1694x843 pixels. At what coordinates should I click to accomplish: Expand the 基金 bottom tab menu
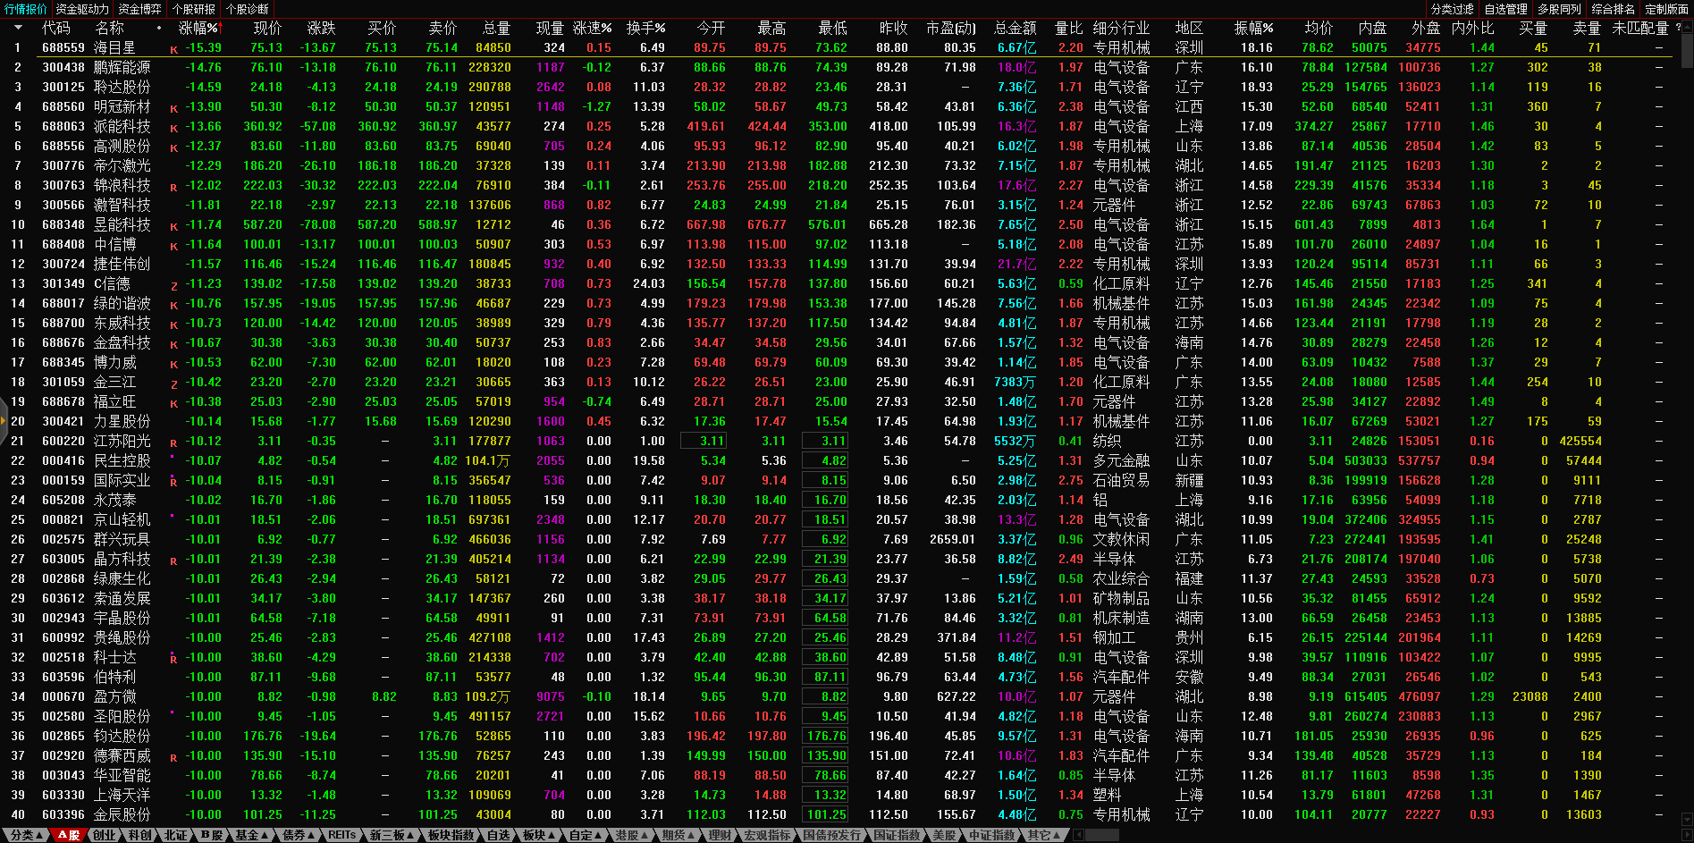click(251, 835)
